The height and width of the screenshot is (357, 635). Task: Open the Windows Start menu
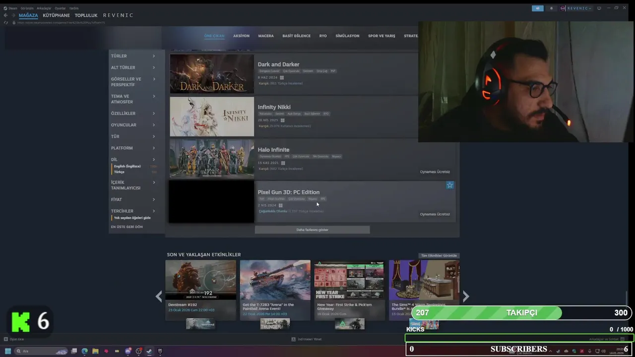click(7, 351)
